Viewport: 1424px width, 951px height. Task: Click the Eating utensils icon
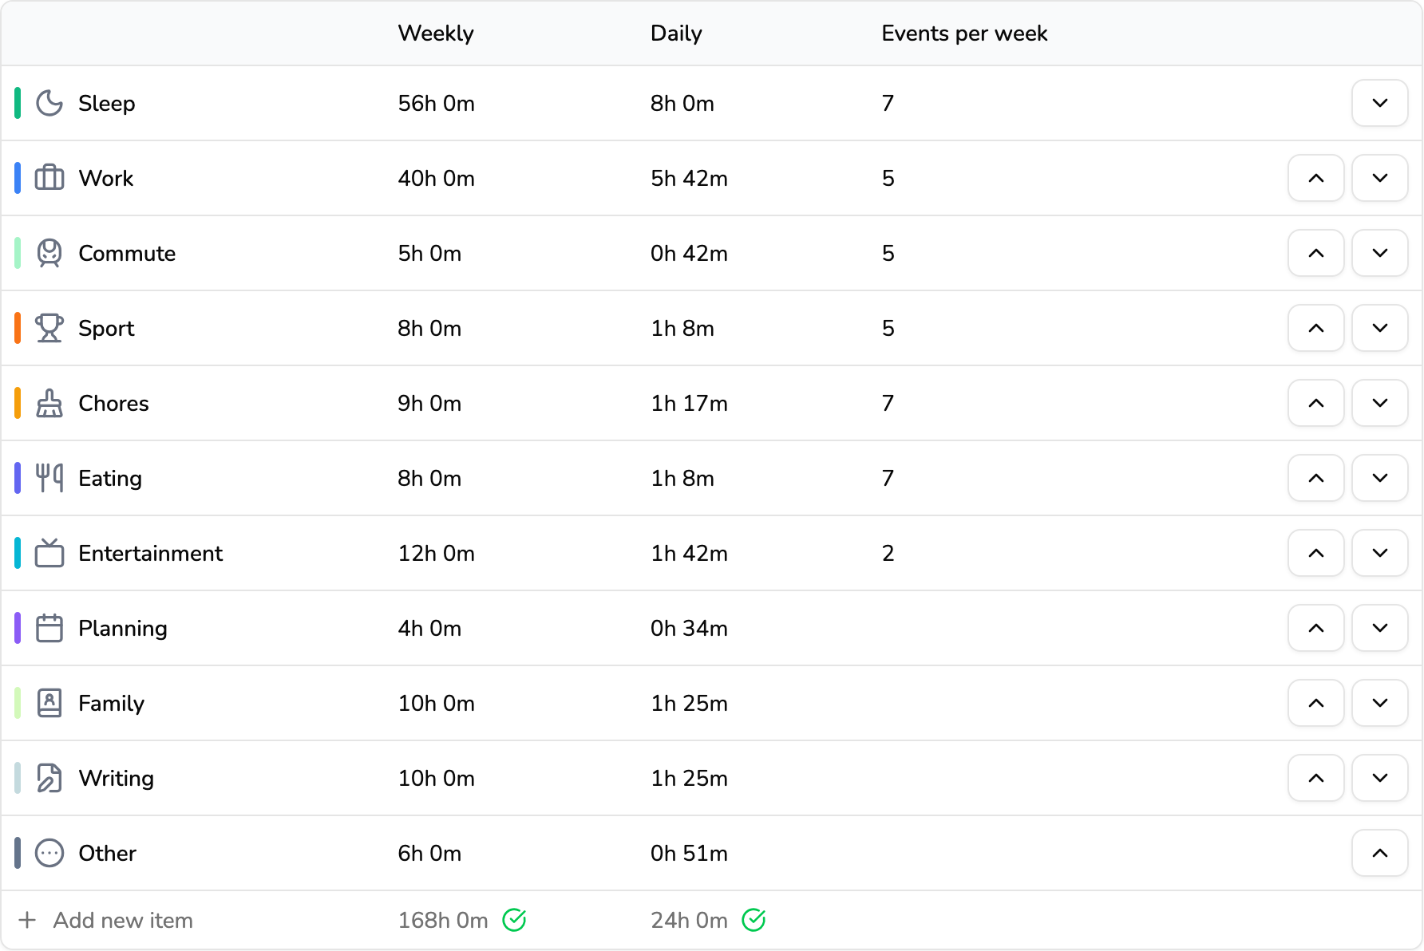49,478
